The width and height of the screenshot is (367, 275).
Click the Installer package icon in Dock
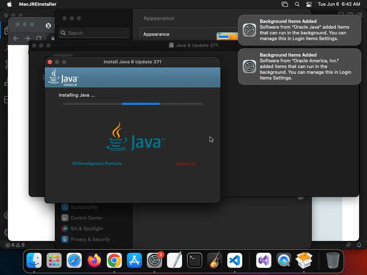point(304,260)
